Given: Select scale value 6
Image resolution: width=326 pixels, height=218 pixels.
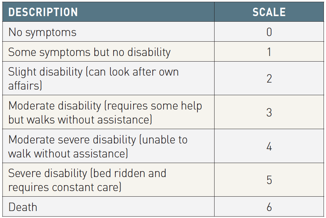Looking at the screenshot, I should (x=269, y=207).
